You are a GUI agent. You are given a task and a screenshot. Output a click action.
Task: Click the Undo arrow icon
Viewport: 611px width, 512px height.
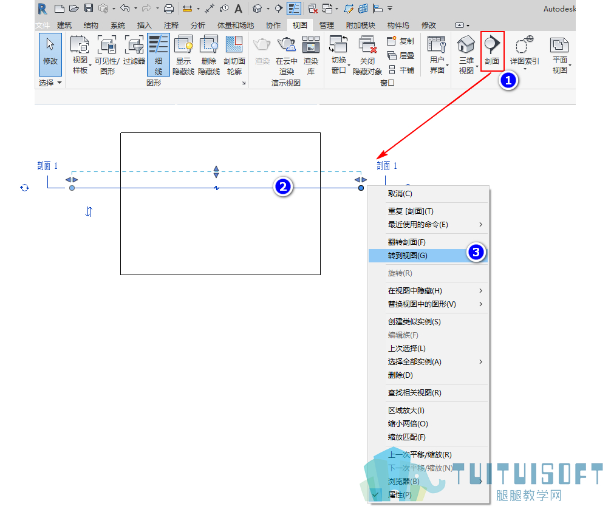[125, 8]
